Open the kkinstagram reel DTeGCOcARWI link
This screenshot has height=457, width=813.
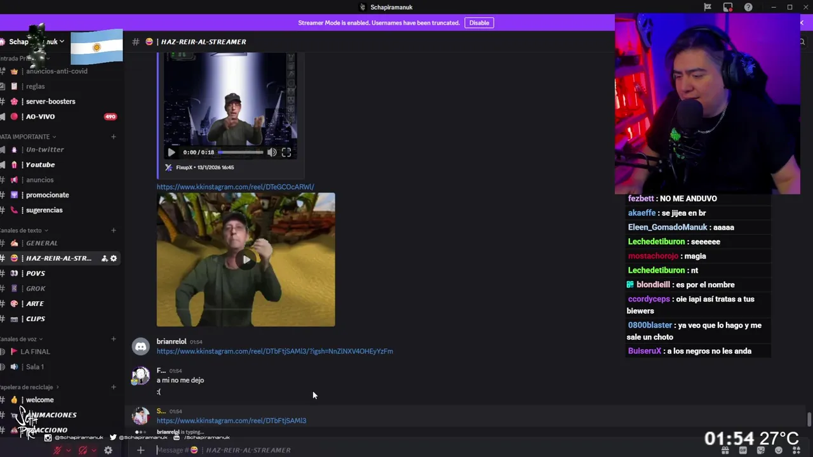pyautogui.click(x=236, y=187)
